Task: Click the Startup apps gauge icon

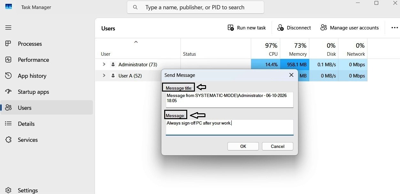Action: [x=9, y=92]
